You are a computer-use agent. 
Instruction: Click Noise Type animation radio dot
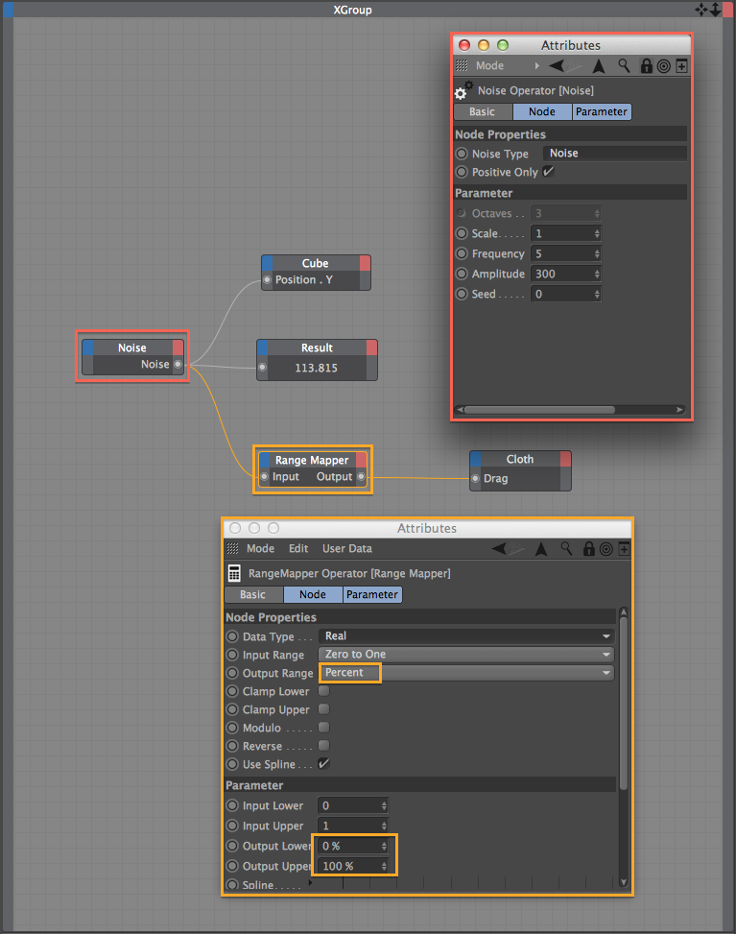[462, 154]
